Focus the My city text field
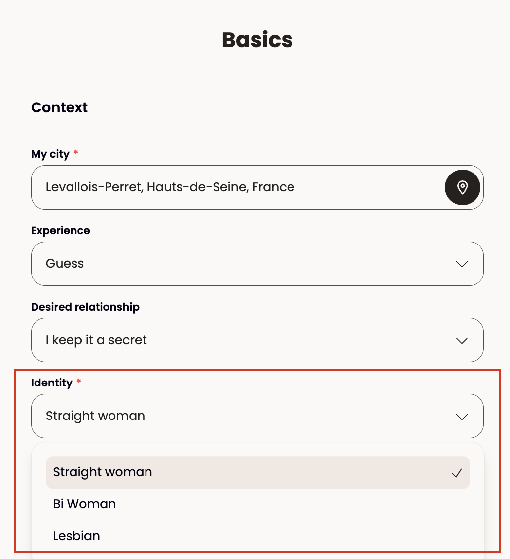The height and width of the screenshot is (559, 510). [x=238, y=187]
